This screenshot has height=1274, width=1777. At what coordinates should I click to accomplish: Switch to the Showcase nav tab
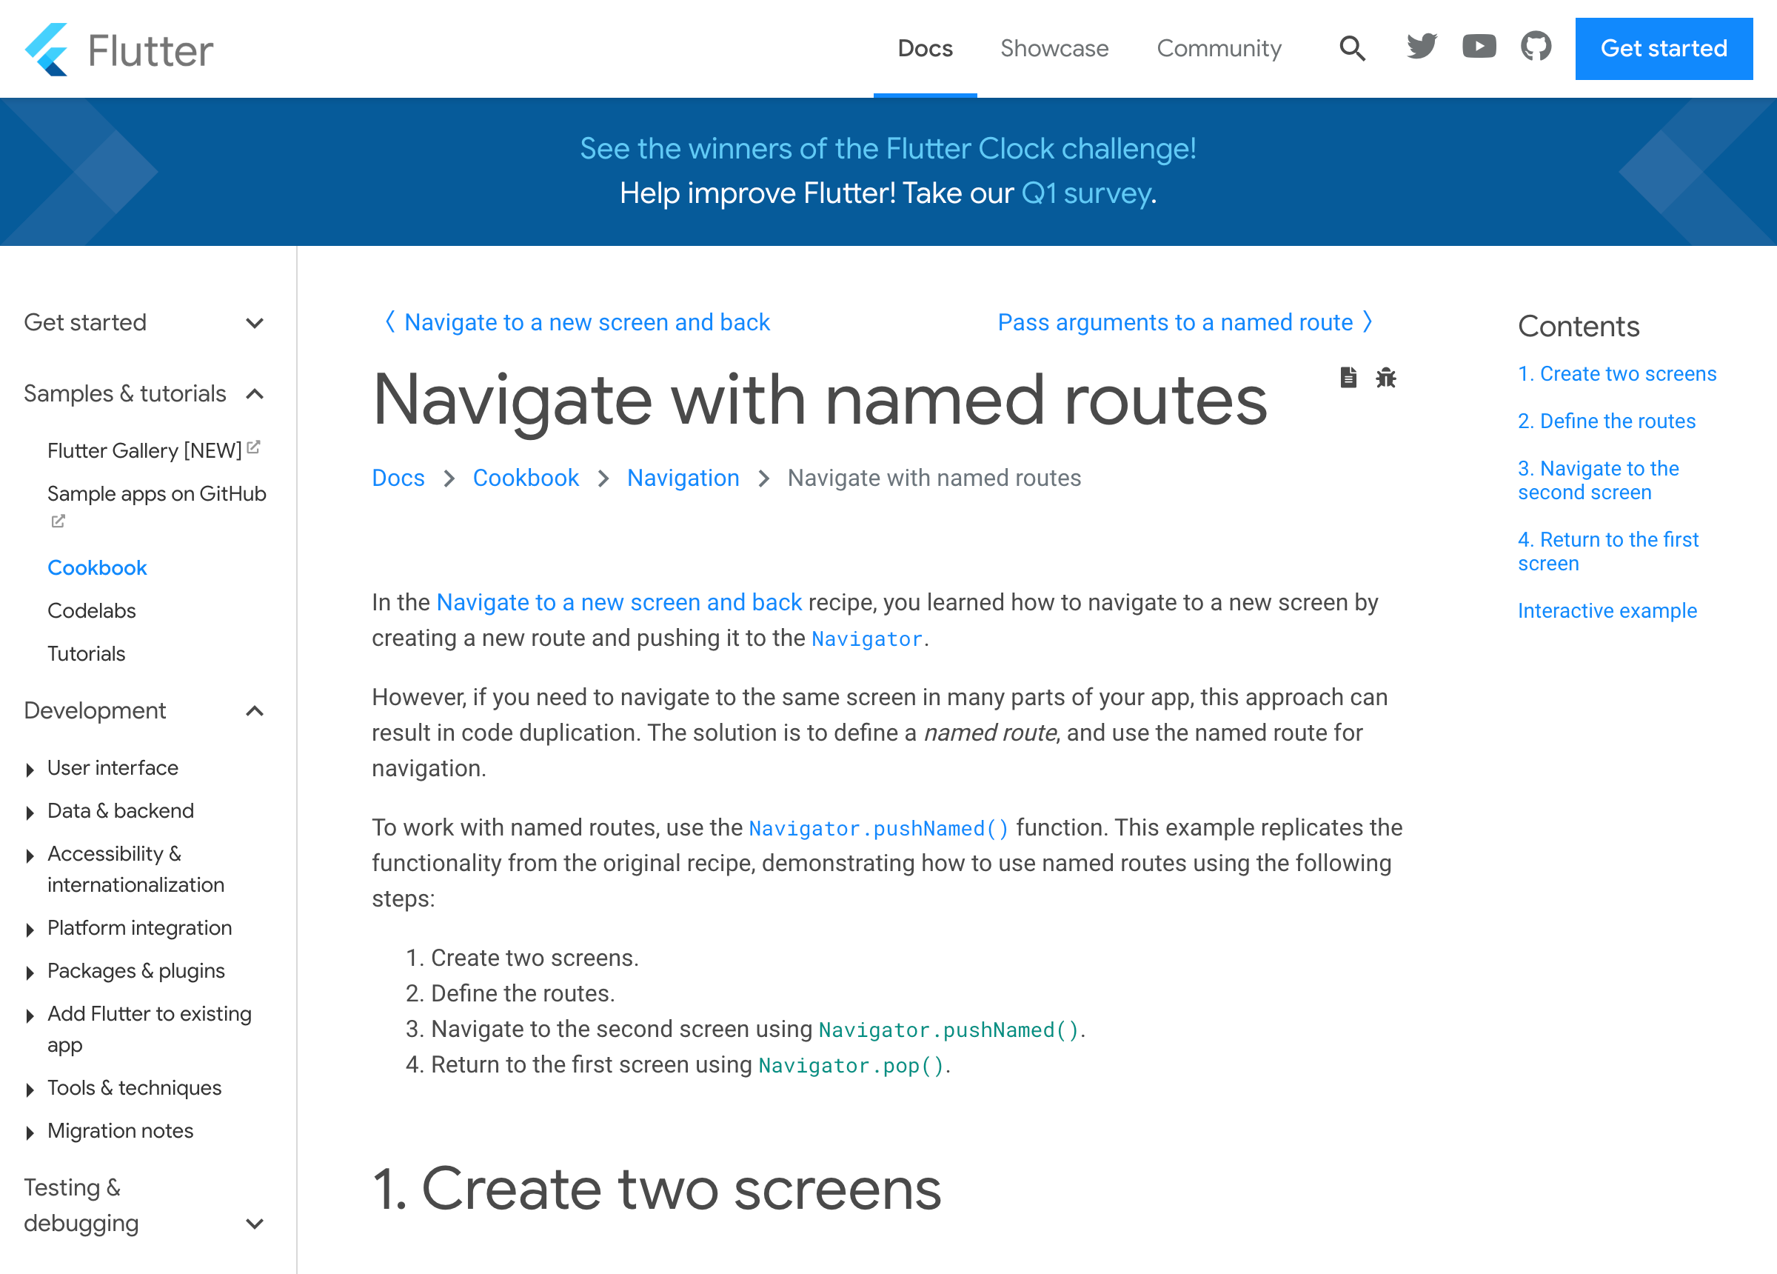[x=1054, y=49]
